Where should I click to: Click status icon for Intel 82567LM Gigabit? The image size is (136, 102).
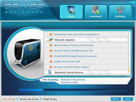tap(51, 56)
